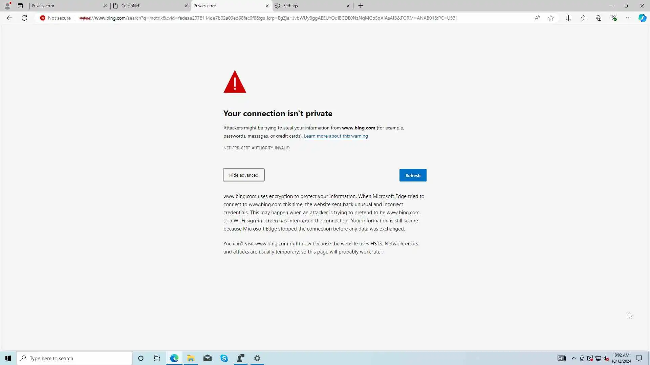Open the tab actions menu icon
650x365 pixels.
pyautogui.click(x=20, y=6)
